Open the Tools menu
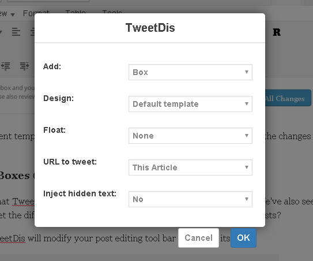 [x=112, y=12]
